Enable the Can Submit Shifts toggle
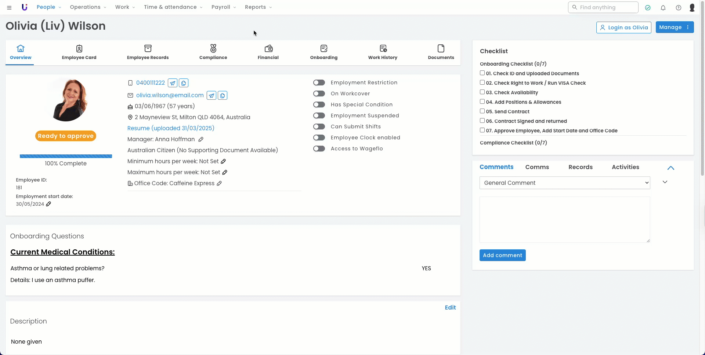705x355 pixels. (319, 127)
